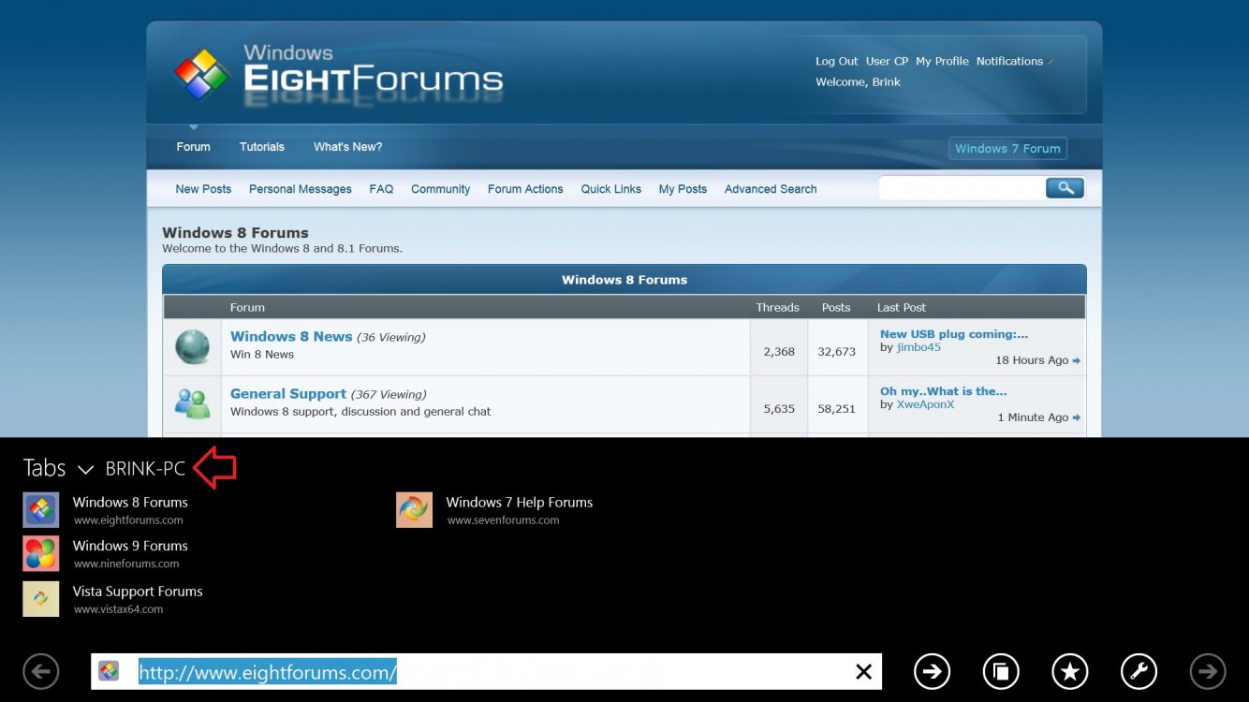Open the Windows 9 Forums tab icon

(x=41, y=554)
